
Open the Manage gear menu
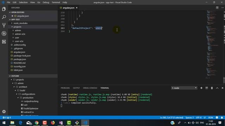click(4, 111)
